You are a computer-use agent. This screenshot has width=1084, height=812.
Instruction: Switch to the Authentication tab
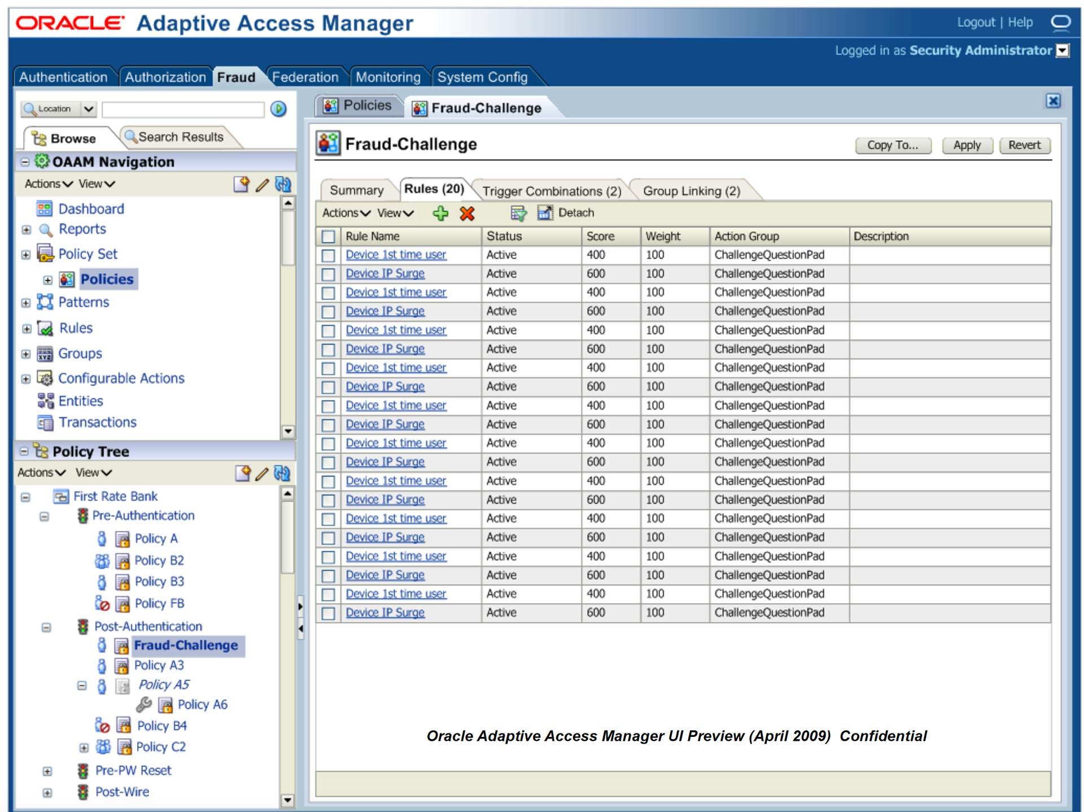tap(63, 77)
